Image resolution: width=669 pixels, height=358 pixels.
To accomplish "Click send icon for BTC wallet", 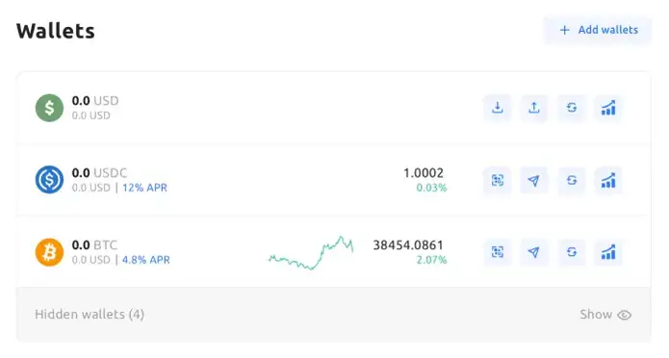I will tap(533, 252).
